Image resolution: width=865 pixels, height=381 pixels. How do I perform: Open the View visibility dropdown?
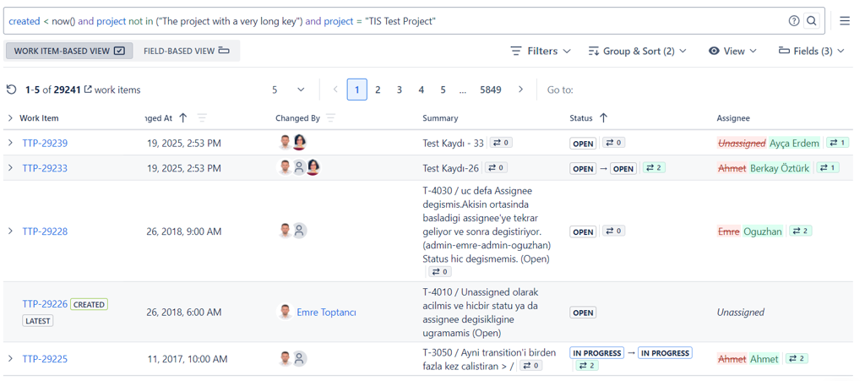coord(732,51)
